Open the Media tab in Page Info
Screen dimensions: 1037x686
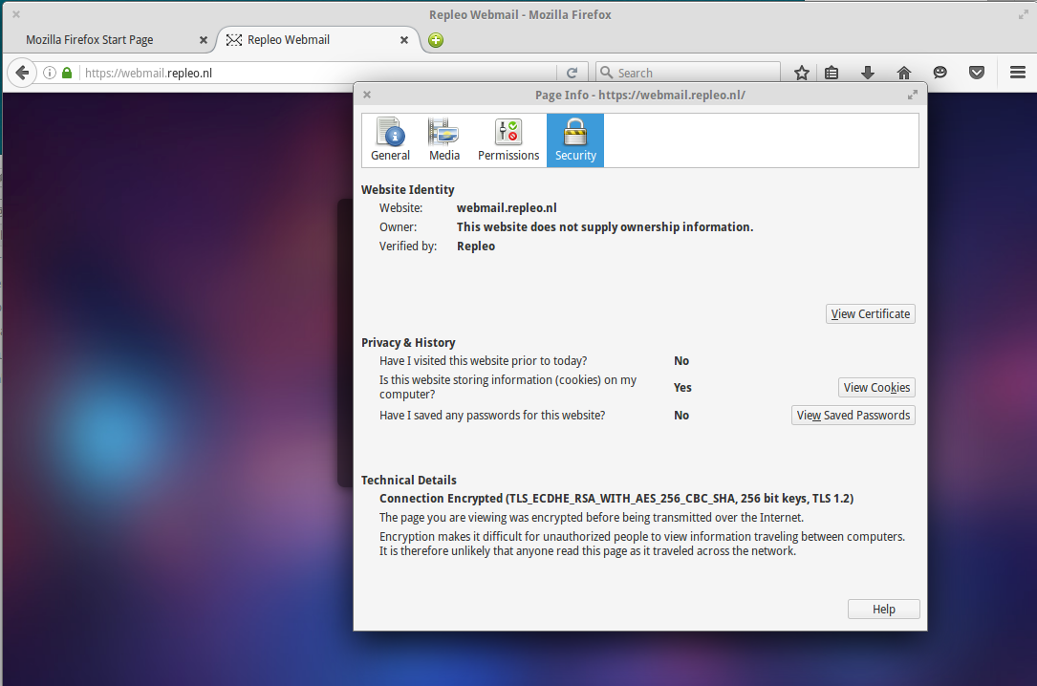[444, 140]
